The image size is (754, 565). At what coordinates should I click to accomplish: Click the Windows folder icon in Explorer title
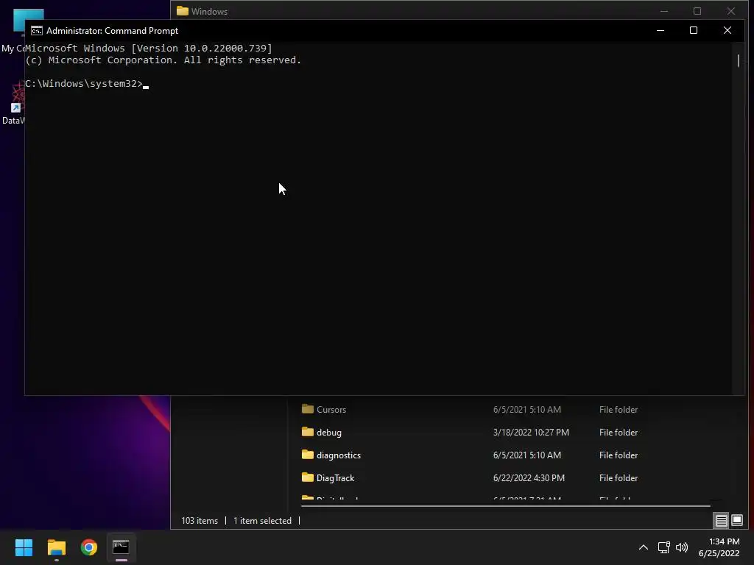183,11
